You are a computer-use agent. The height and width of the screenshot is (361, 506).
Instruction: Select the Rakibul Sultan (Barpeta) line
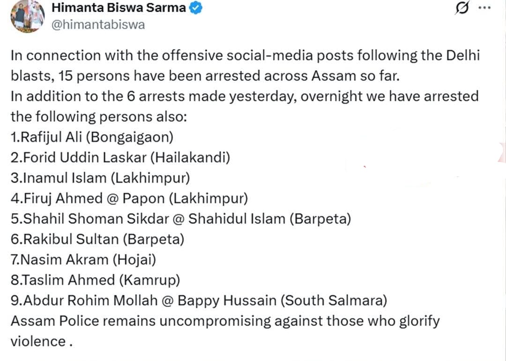click(x=97, y=239)
